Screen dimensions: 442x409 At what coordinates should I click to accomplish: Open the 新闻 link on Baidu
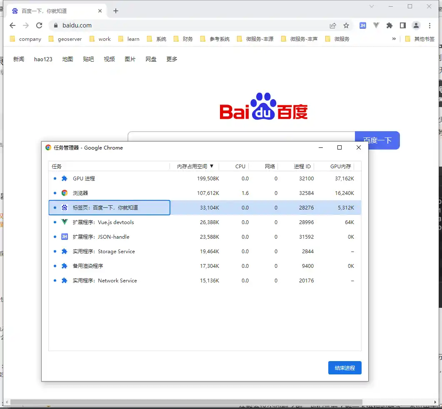pyautogui.click(x=19, y=59)
